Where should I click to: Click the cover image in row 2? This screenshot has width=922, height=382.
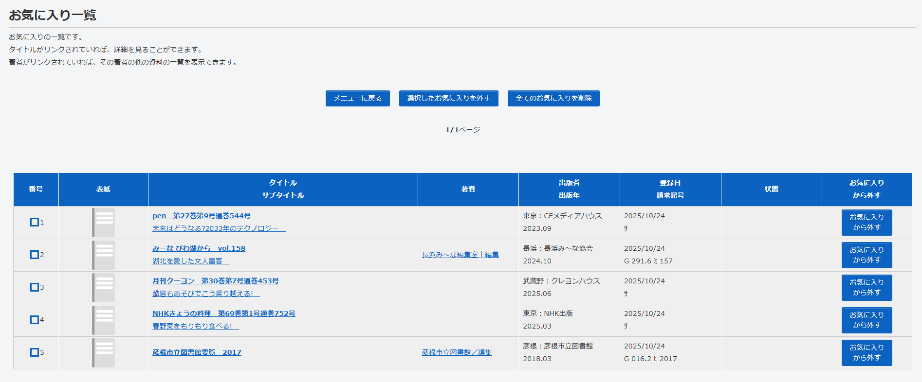point(103,255)
